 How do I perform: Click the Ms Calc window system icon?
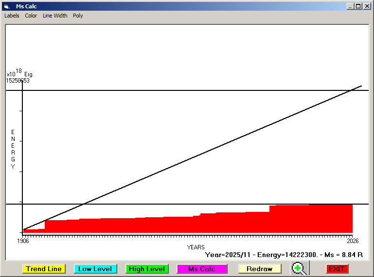point(6,6)
